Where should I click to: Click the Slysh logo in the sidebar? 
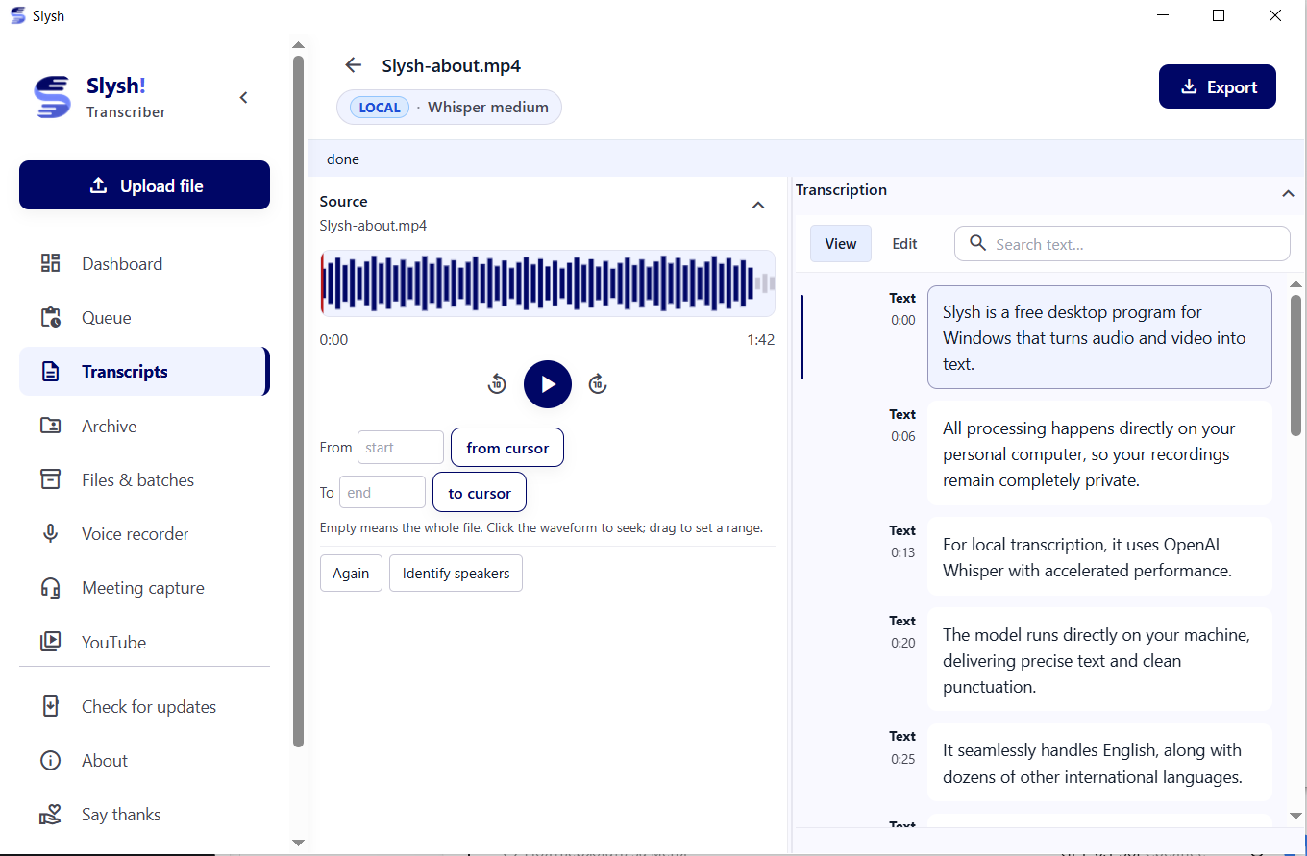click(x=52, y=97)
